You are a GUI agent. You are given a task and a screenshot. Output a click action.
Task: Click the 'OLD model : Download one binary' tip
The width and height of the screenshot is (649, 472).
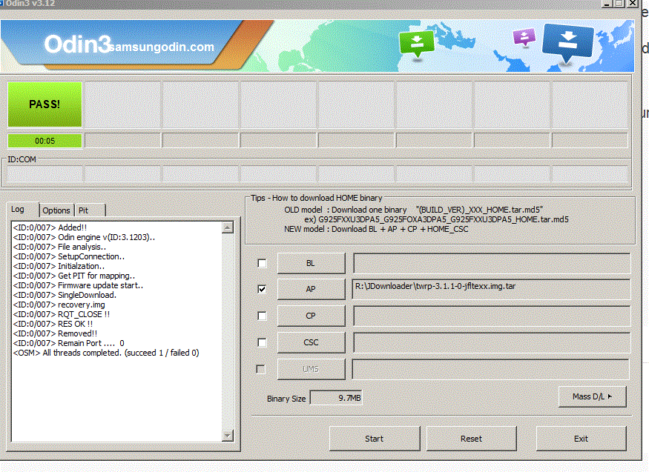(346, 210)
